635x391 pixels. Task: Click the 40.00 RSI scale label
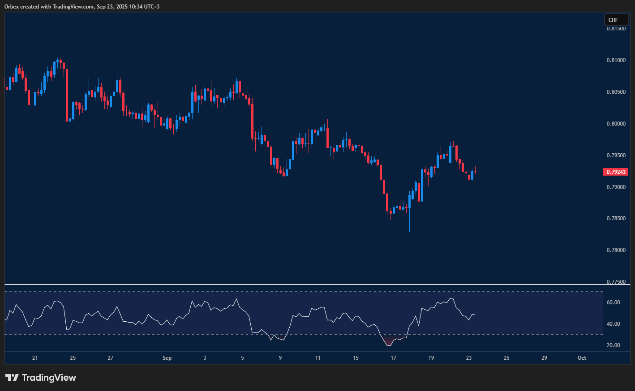tap(613, 324)
